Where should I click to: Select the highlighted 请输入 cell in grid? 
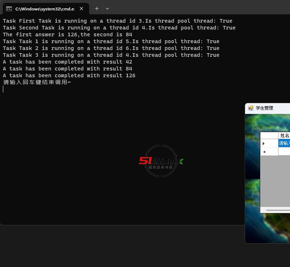[x=284, y=143]
